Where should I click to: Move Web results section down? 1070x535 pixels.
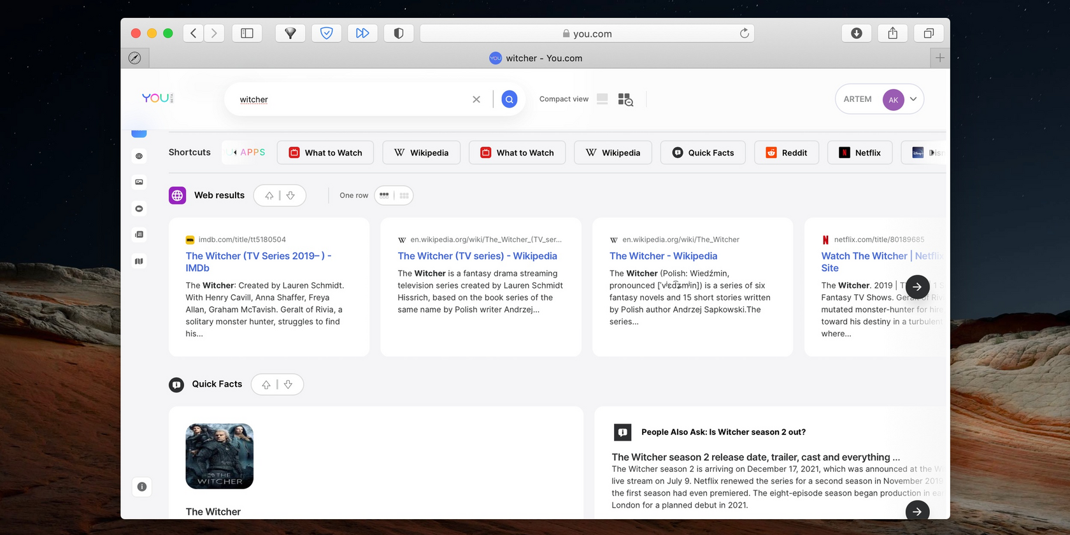point(290,196)
